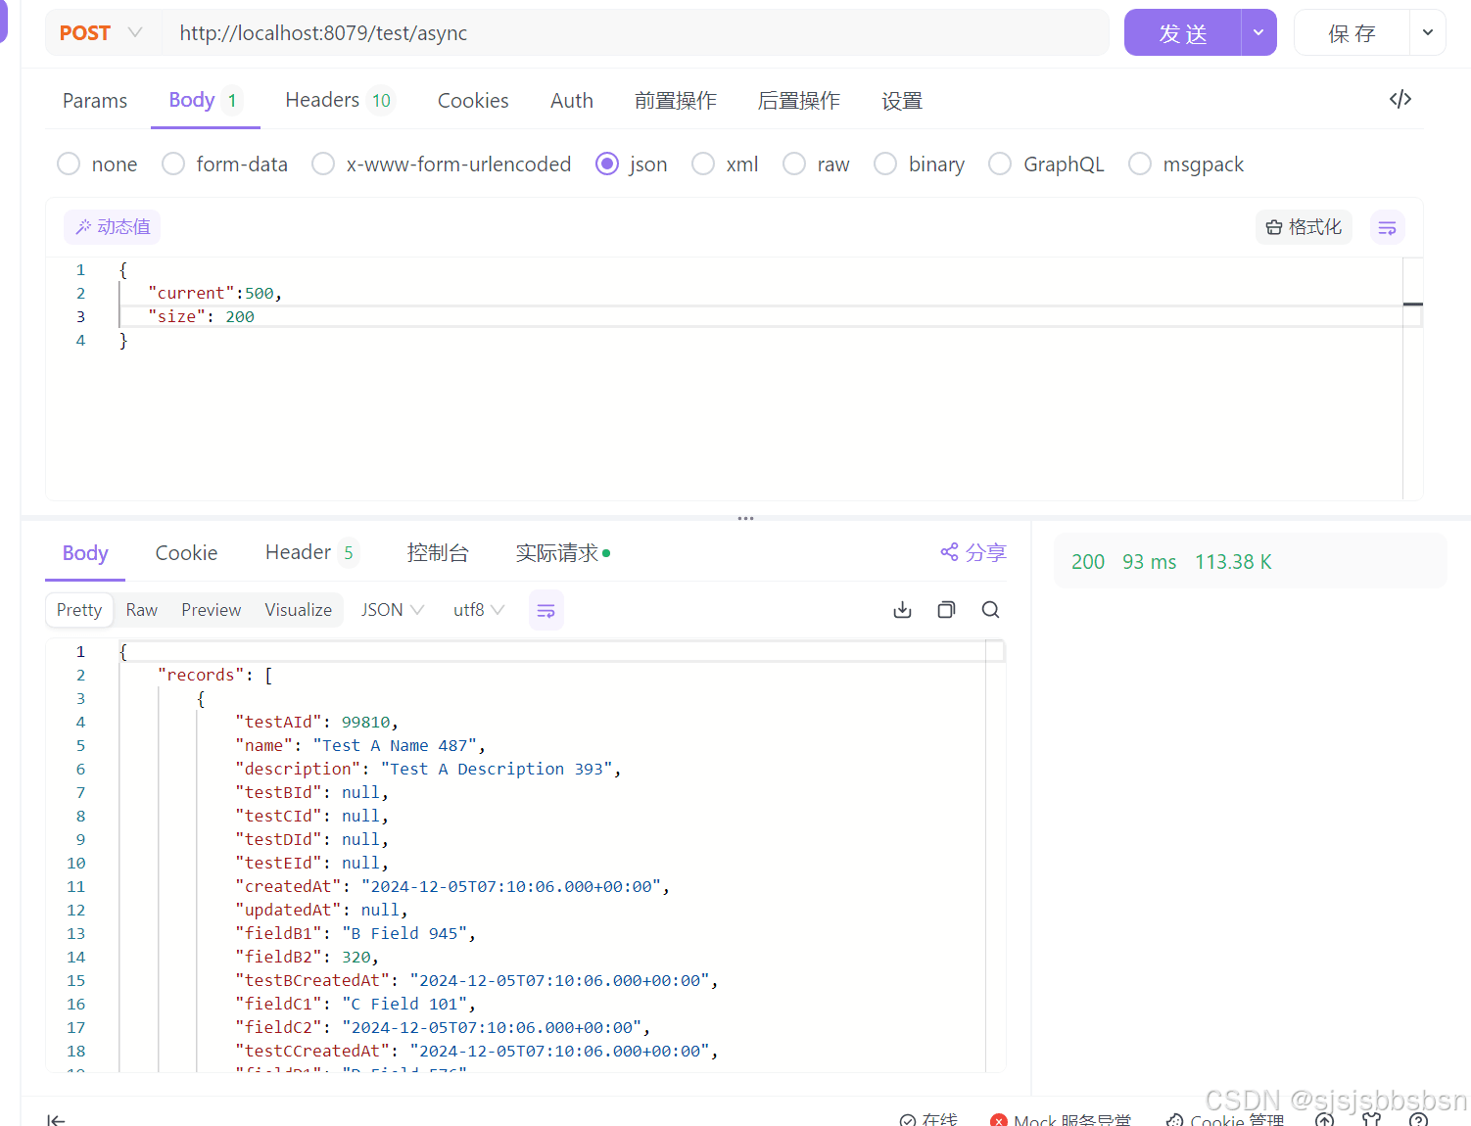Expand the Send button arrow options

[1258, 32]
